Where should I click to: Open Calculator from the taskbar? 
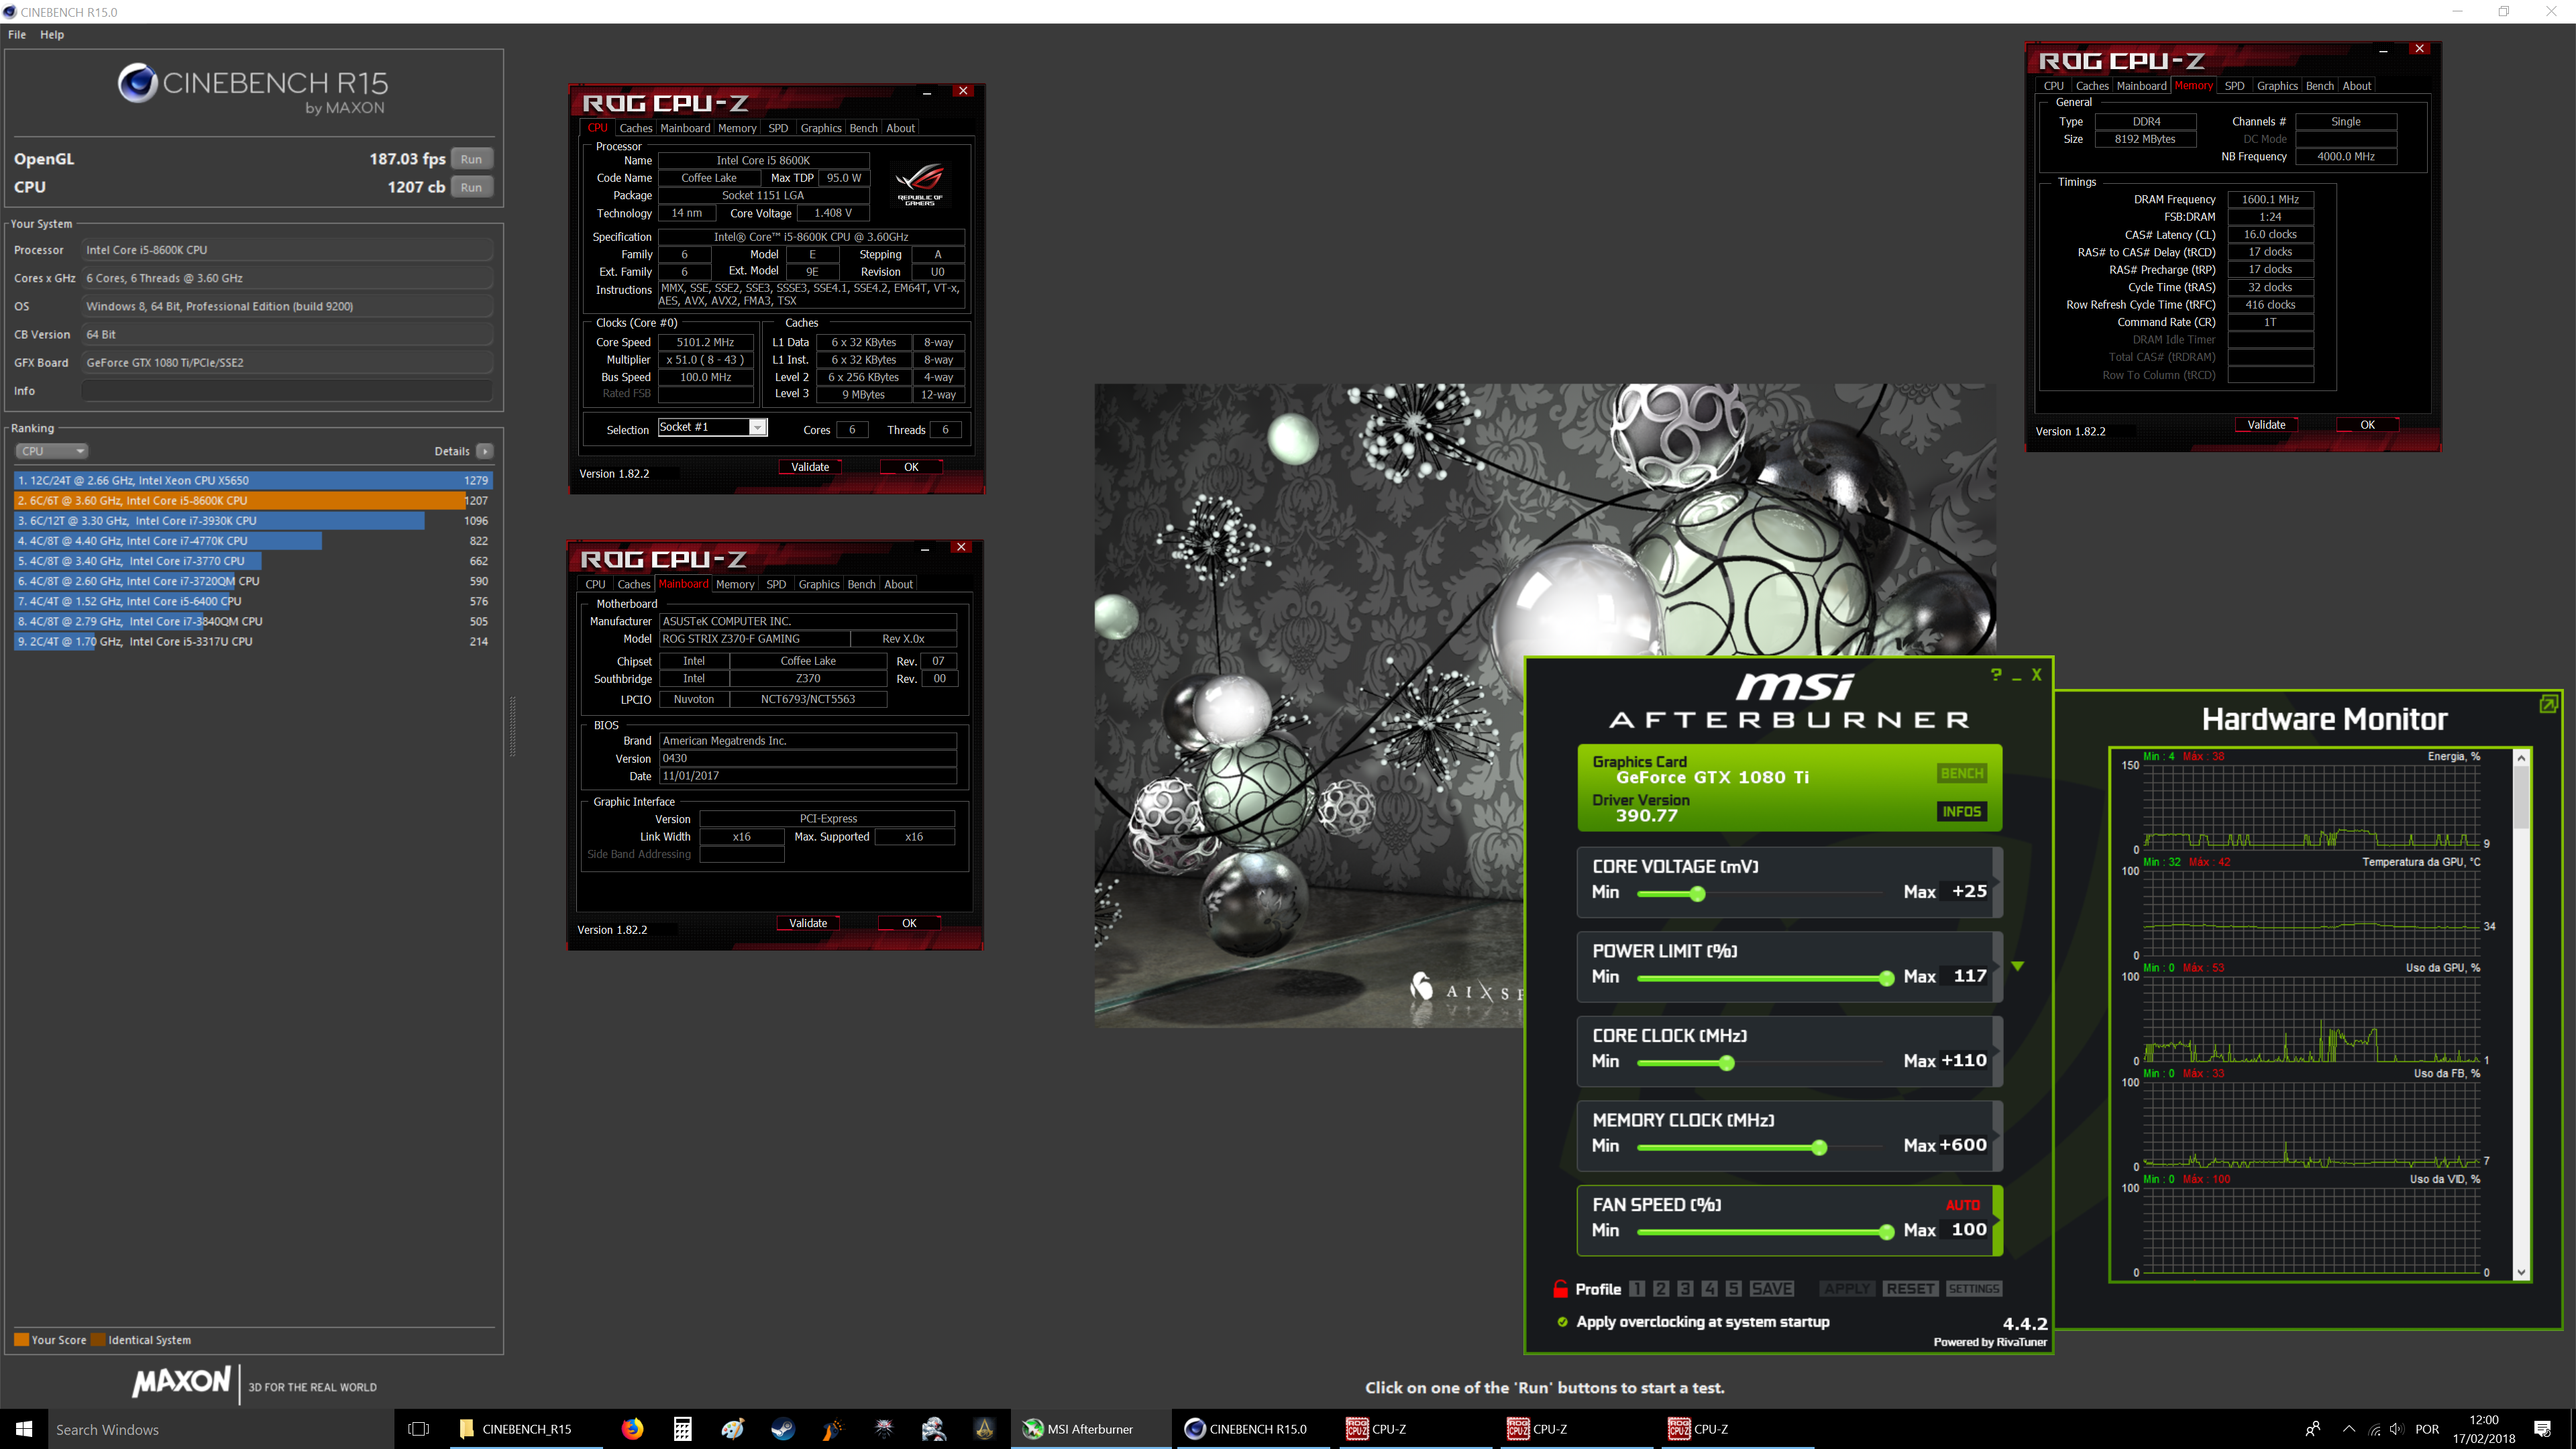click(x=682, y=1429)
